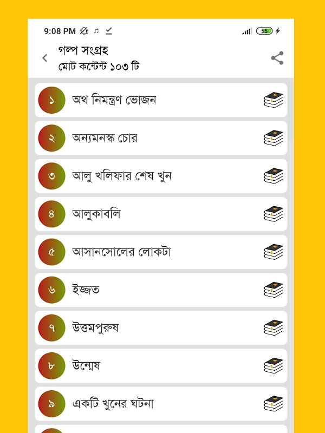Tap book stack icon beside ইজ্জত
The height and width of the screenshot is (433, 325).
[x=274, y=290]
